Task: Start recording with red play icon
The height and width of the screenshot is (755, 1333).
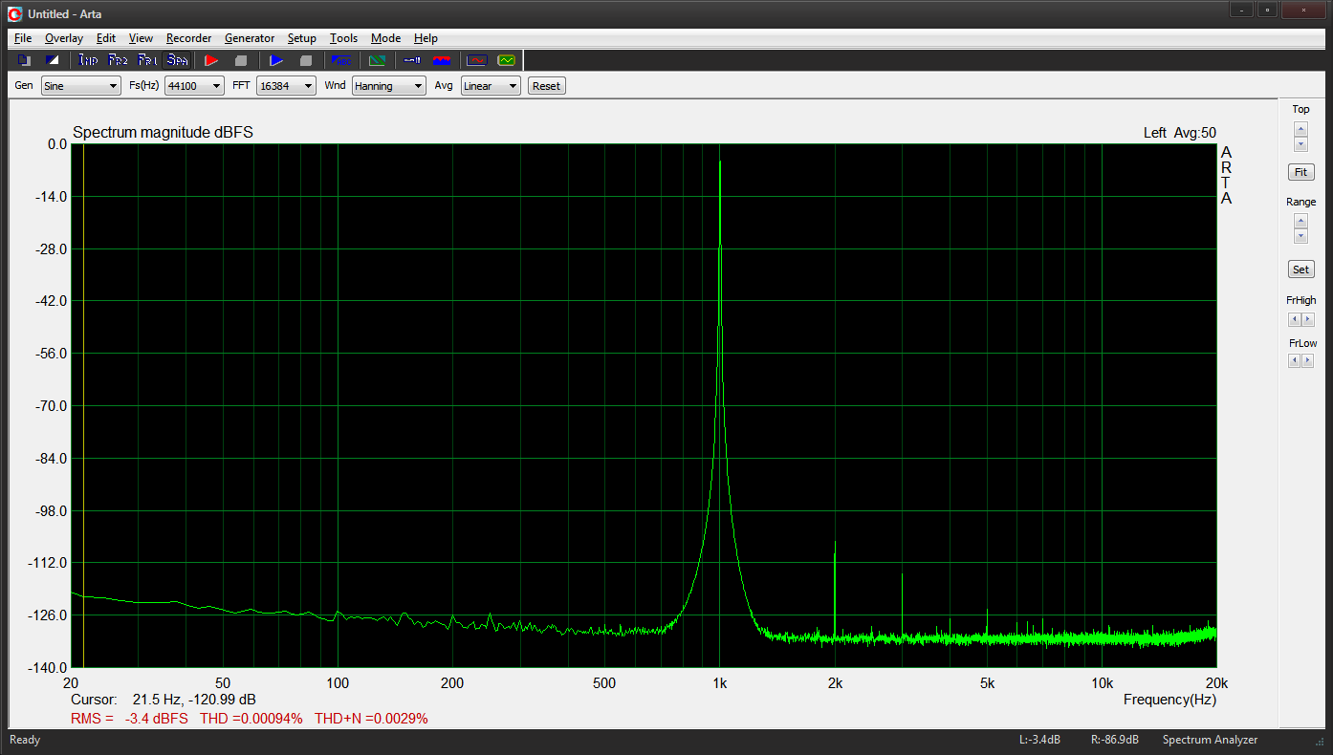Action: (x=211, y=60)
